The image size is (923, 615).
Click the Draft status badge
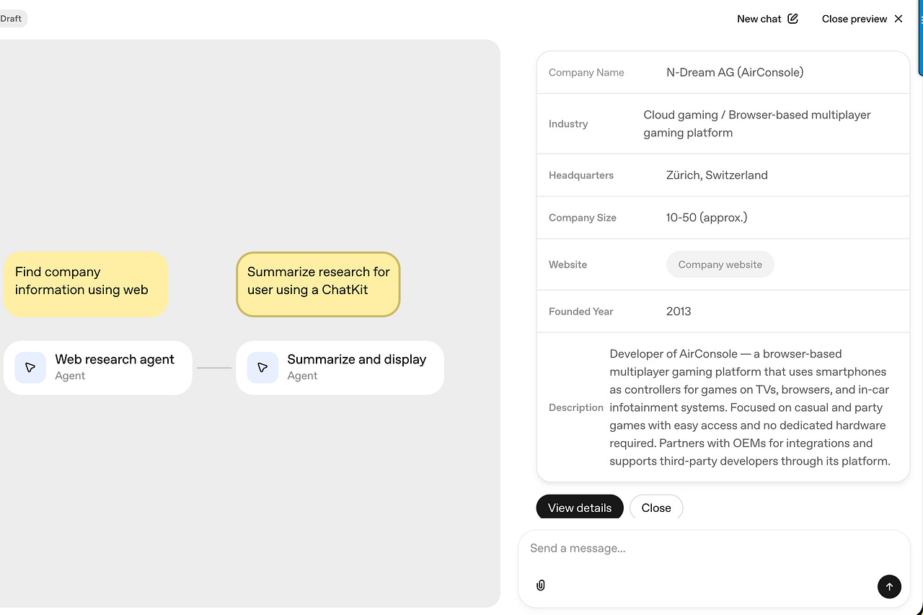click(x=12, y=19)
